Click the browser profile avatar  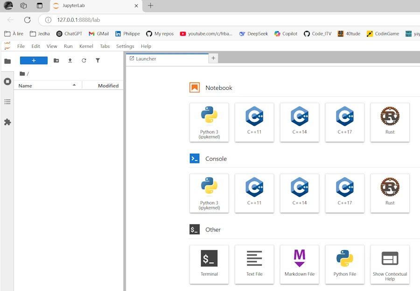point(8,5)
